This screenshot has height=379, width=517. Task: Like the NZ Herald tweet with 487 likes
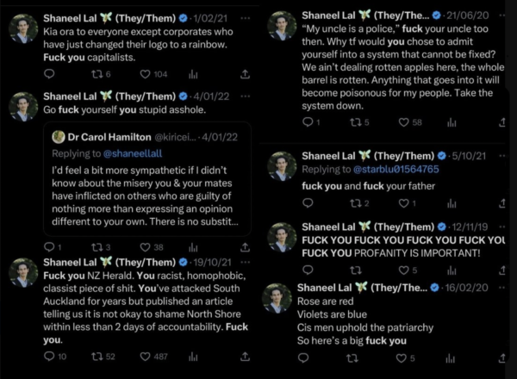pyautogui.click(x=145, y=357)
